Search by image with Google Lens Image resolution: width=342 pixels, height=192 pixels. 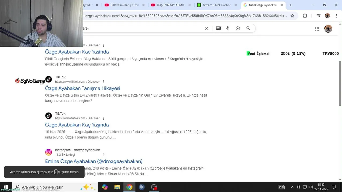pyautogui.click(x=238, y=28)
